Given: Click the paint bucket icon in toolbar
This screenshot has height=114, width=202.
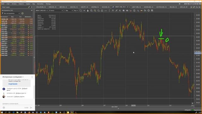Looking at the screenshot, I should tap(145, 10).
